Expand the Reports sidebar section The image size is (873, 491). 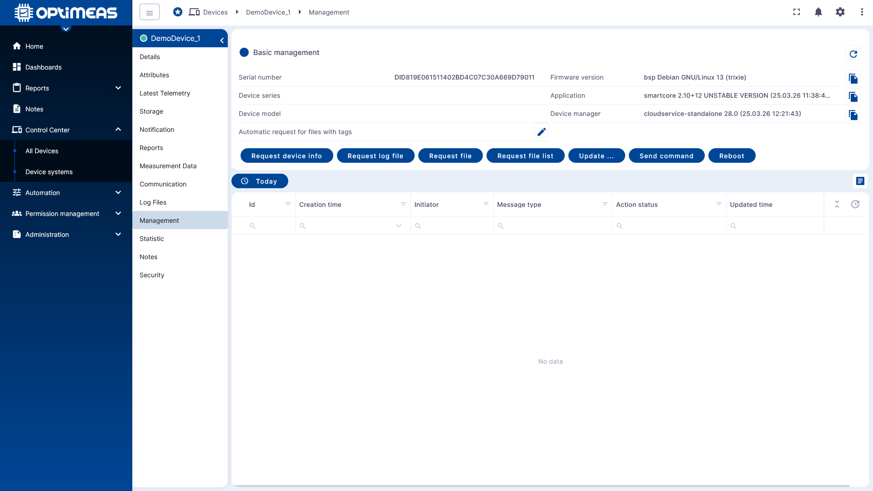(118, 88)
